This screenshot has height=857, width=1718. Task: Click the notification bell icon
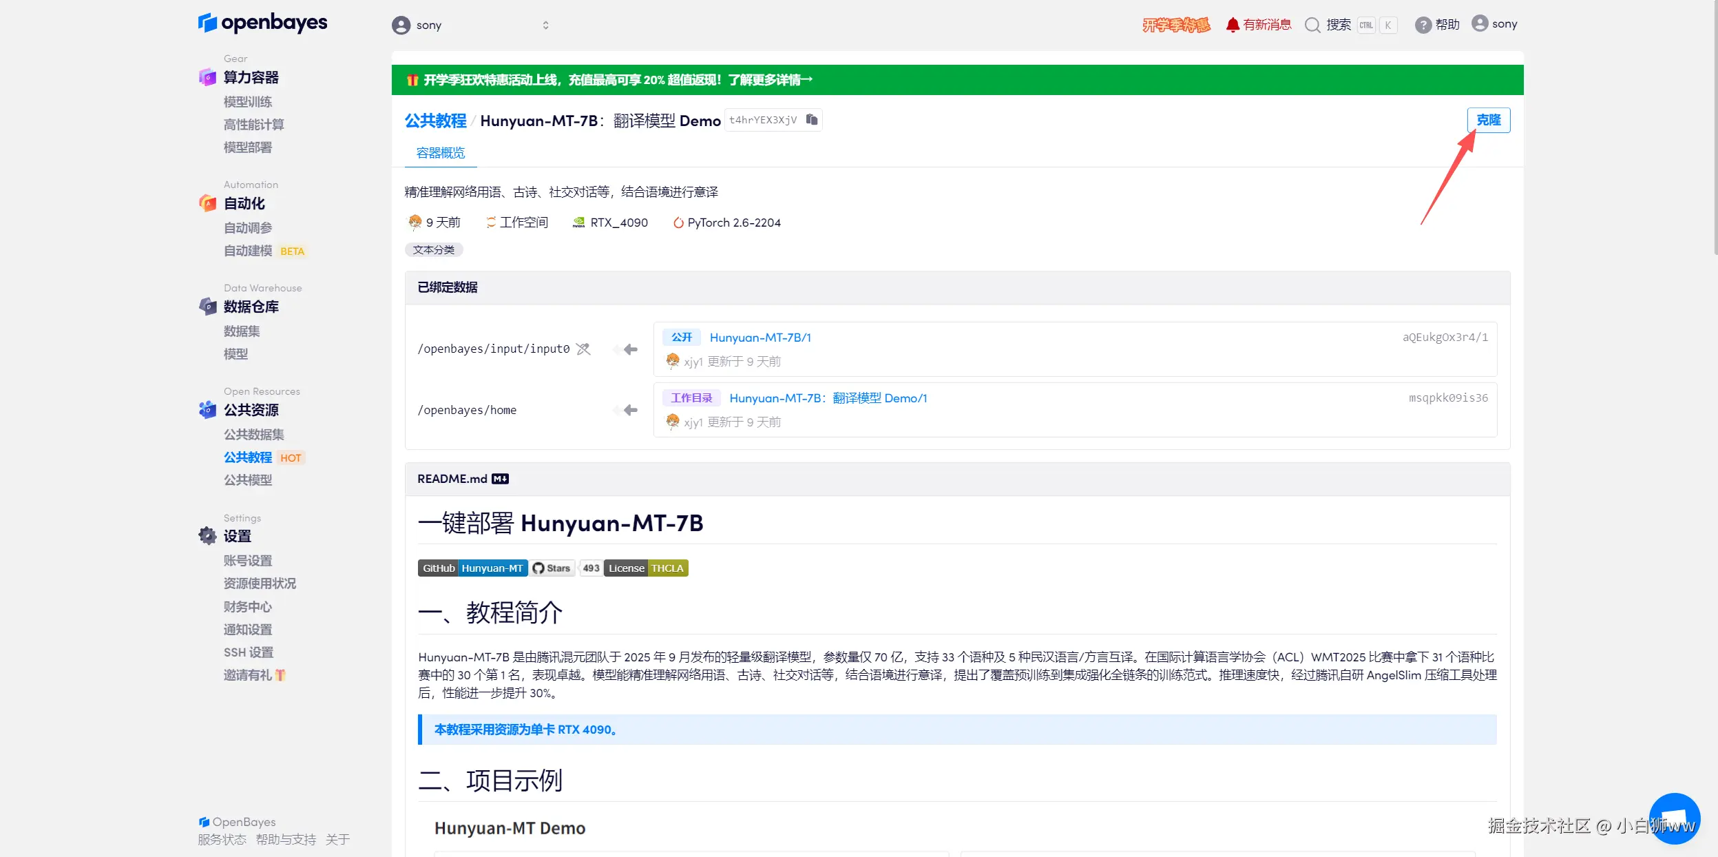click(x=1232, y=25)
